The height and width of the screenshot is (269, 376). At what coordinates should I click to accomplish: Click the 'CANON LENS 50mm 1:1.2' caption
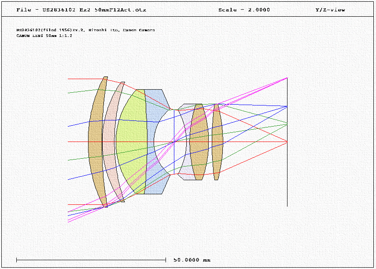pos(44,36)
